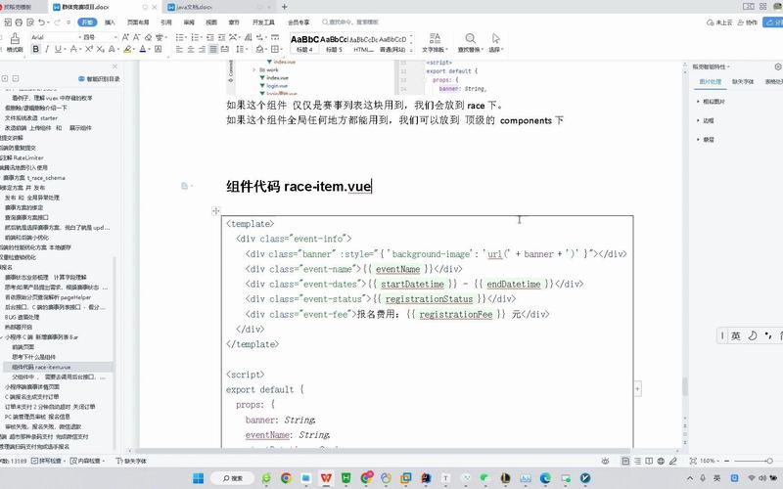Toggle justified alignment

213,49
